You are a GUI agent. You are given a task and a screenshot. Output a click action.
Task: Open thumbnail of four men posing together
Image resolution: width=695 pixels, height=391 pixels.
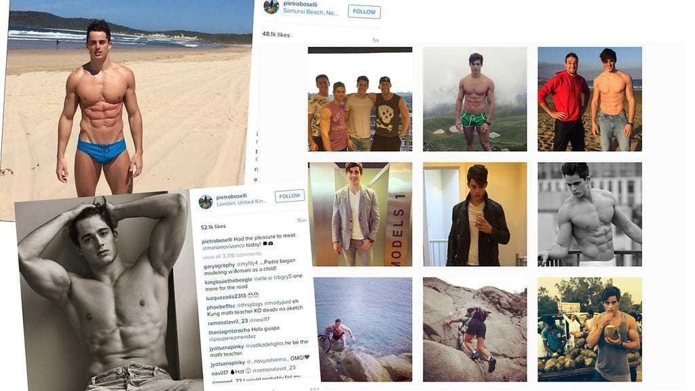click(x=360, y=99)
